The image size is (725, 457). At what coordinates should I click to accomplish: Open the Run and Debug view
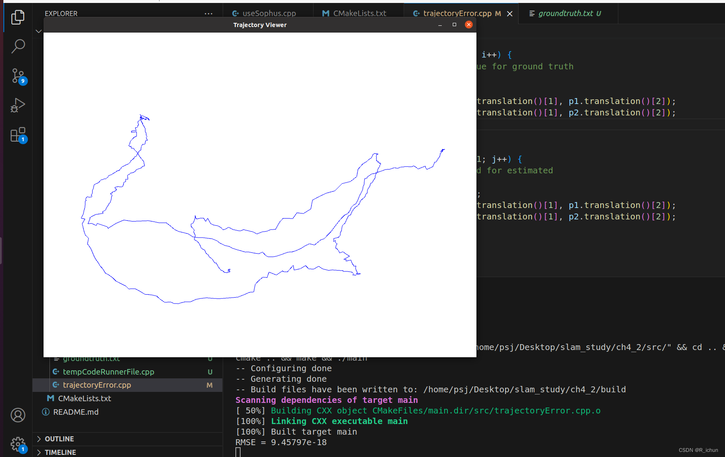[18, 105]
